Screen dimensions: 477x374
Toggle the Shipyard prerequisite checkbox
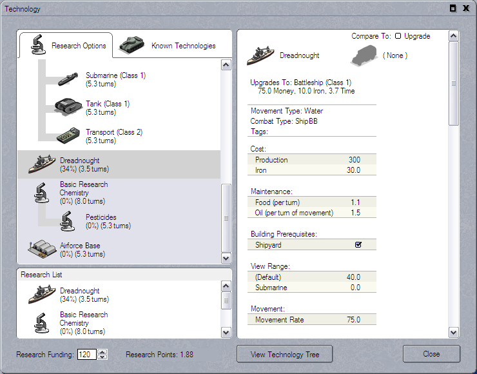pos(358,245)
